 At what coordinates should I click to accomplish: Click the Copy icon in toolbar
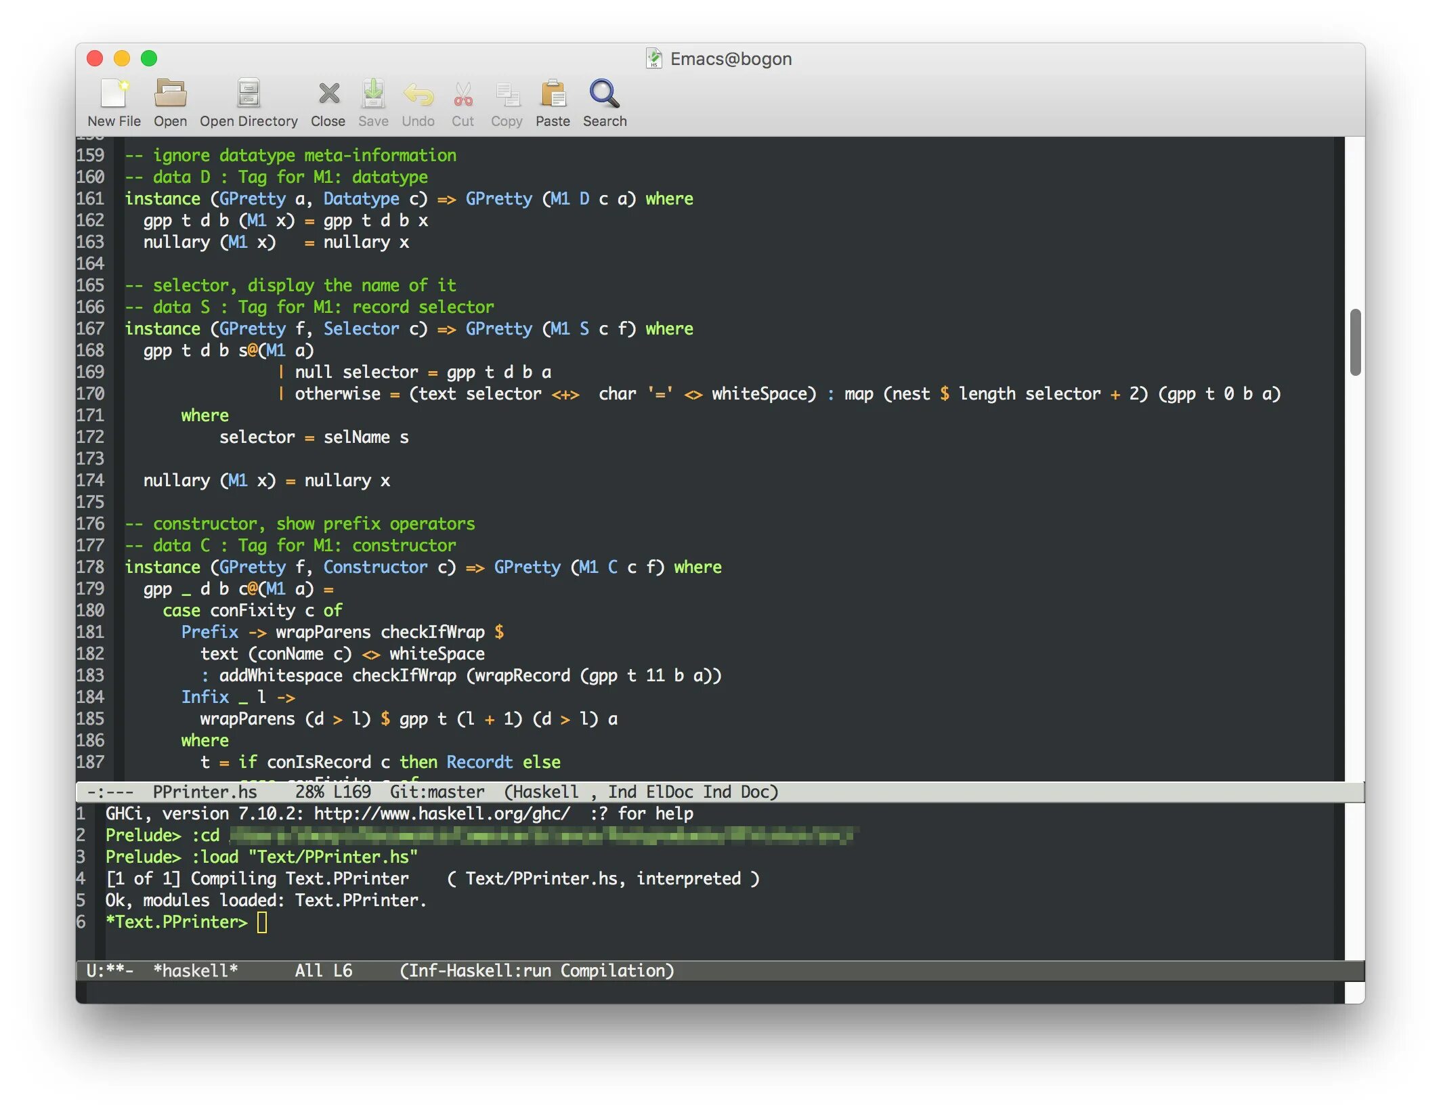[507, 94]
